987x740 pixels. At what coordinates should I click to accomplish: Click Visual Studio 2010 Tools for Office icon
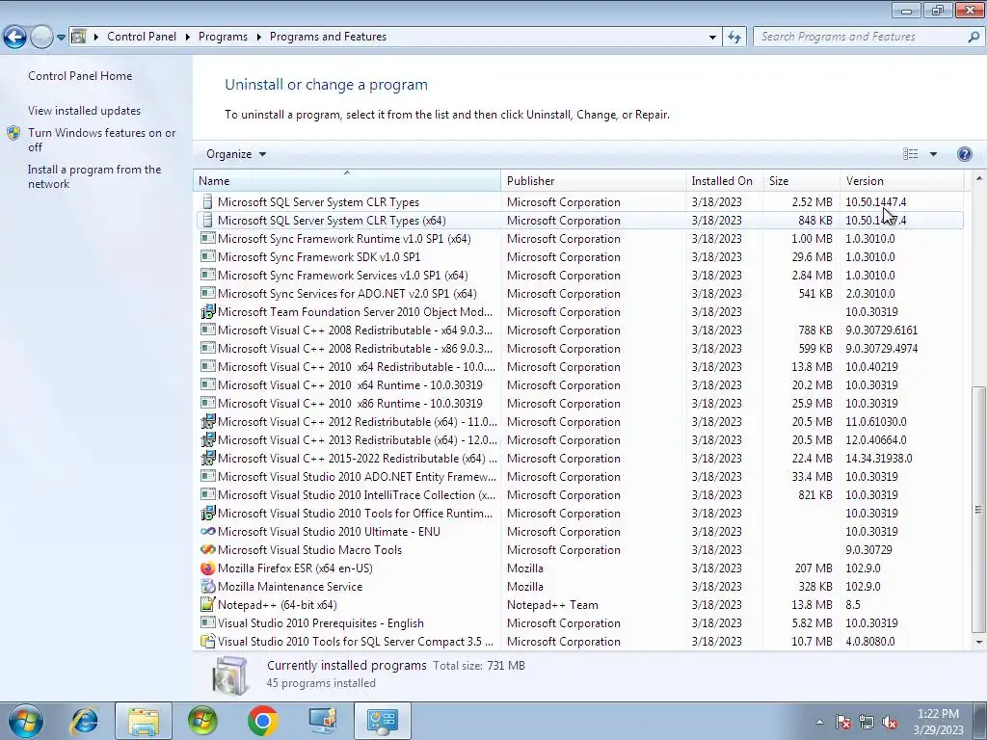208,513
